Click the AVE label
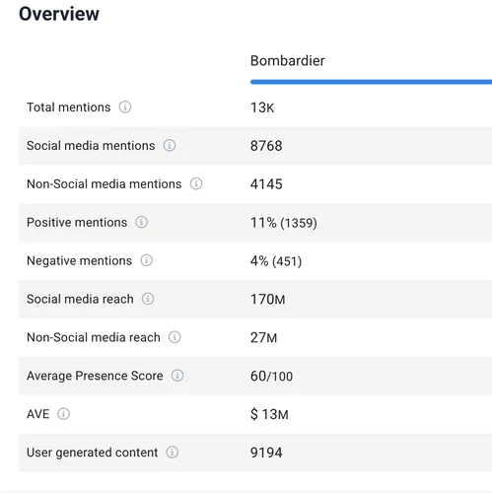Viewport: 492px width, 493px height. coord(38,414)
